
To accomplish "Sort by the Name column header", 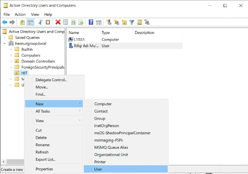I will click(x=83, y=32).
